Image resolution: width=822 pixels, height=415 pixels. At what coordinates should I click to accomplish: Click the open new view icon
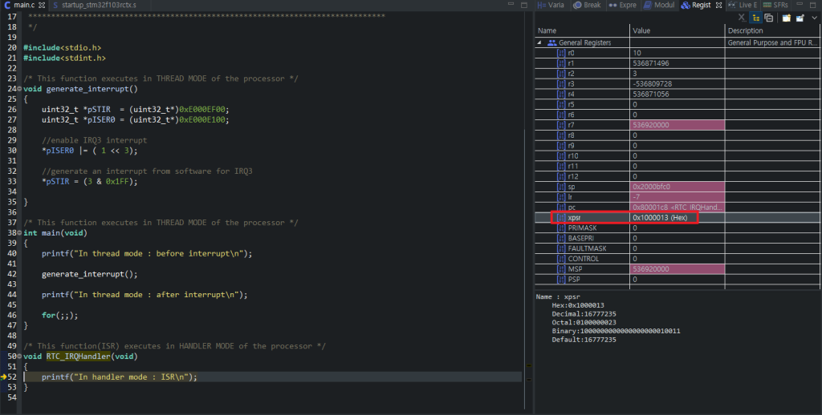[785, 18]
